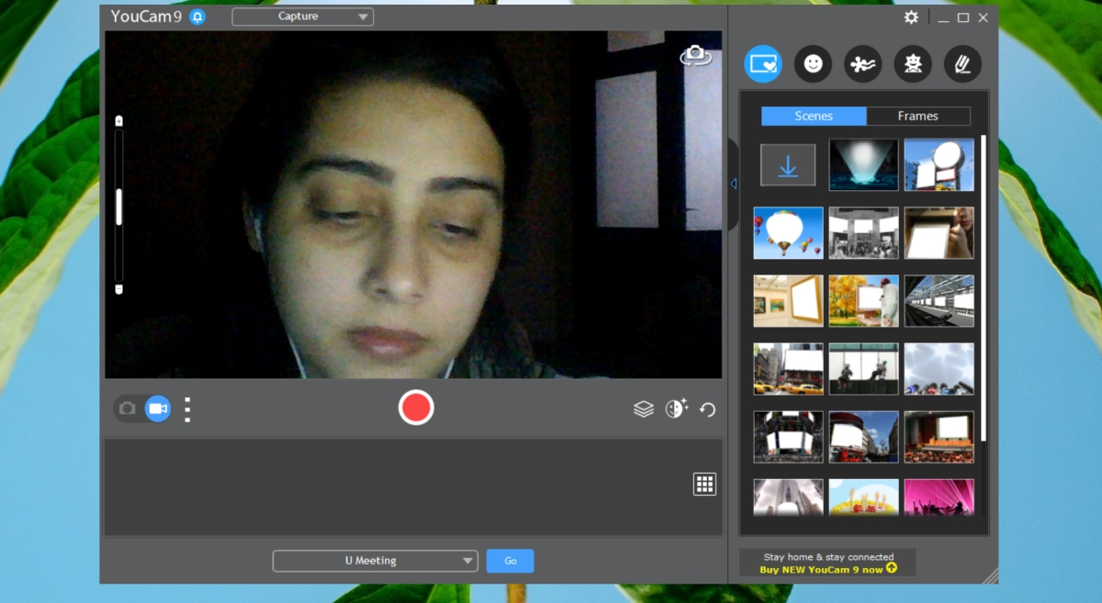
Task: Click the zoom slider handle
Action: coord(118,207)
